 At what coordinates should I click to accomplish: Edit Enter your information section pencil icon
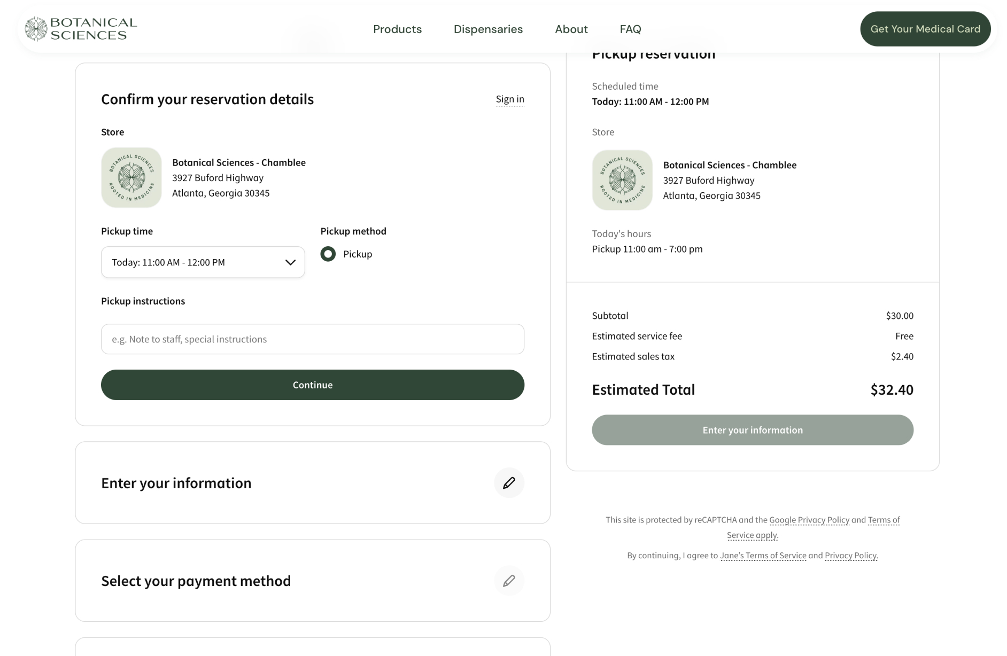(509, 483)
